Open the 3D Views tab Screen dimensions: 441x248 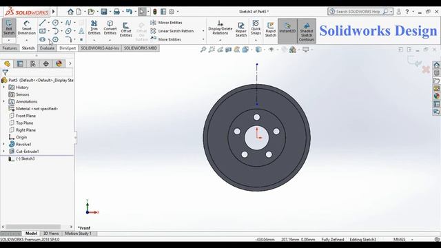pyautogui.click(x=51, y=234)
